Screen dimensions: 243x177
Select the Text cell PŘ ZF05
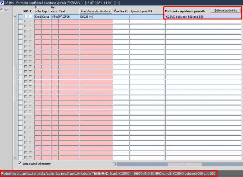69,17
